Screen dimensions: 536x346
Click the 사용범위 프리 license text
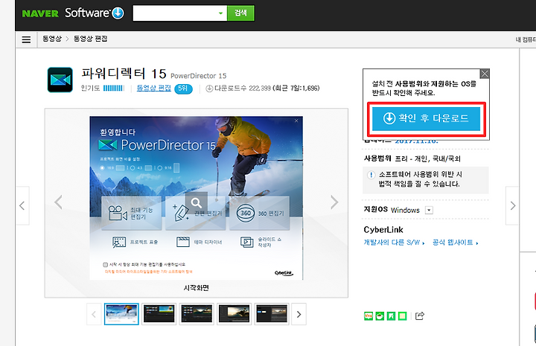412,158
